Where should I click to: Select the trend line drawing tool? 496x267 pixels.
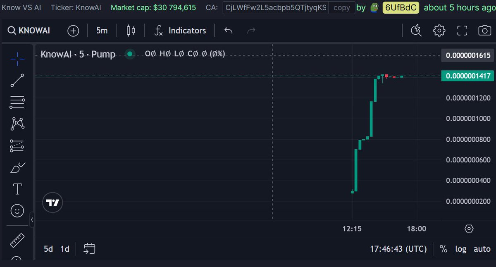17,81
